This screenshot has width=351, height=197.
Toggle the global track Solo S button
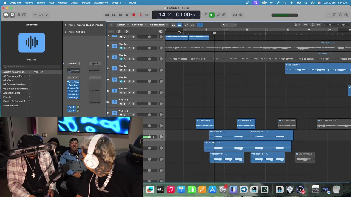coord(127,31)
